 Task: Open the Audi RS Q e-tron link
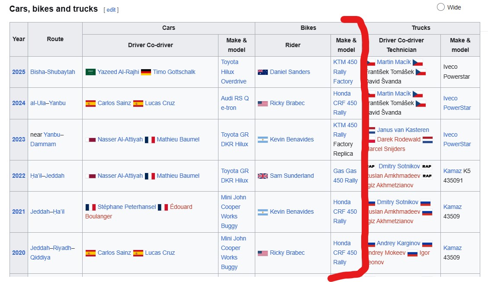[x=234, y=103]
